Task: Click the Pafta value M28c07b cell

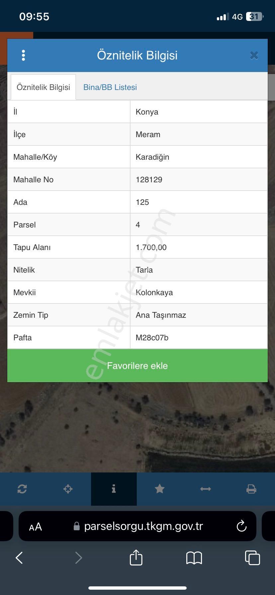Action: (199, 338)
